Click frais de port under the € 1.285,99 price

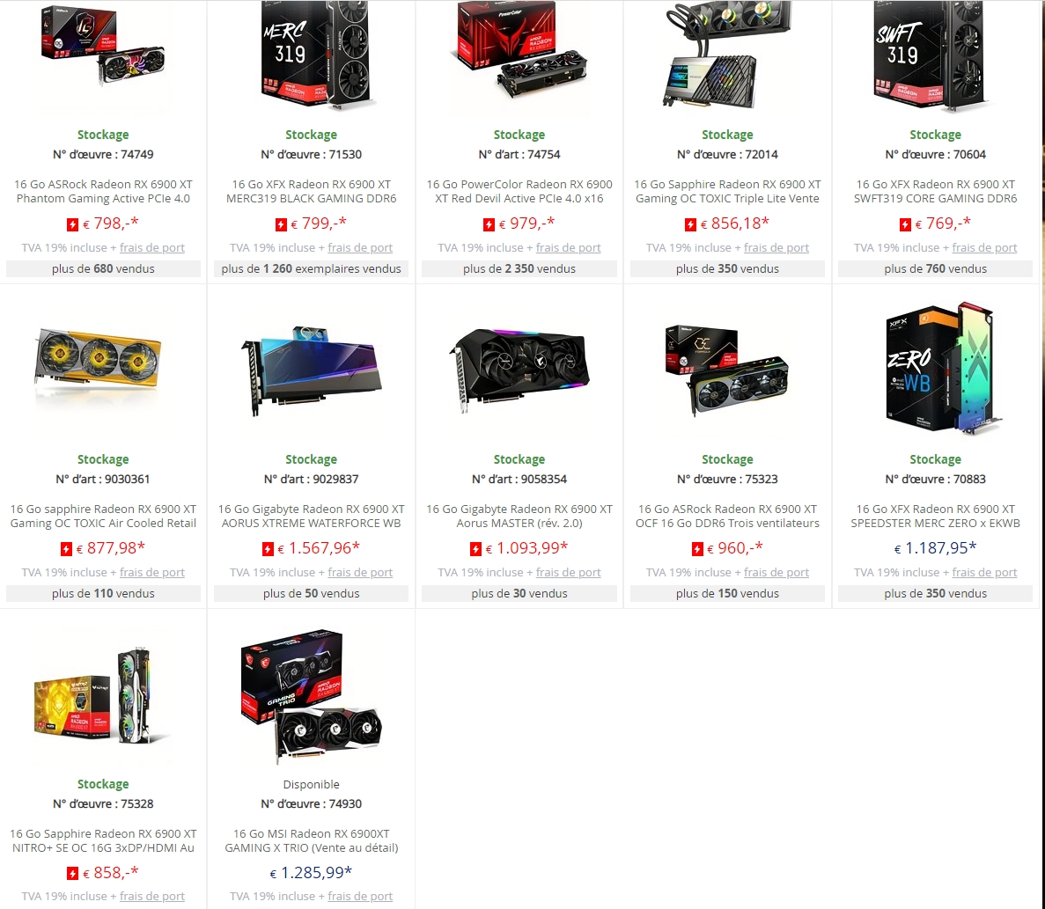click(x=360, y=897)
